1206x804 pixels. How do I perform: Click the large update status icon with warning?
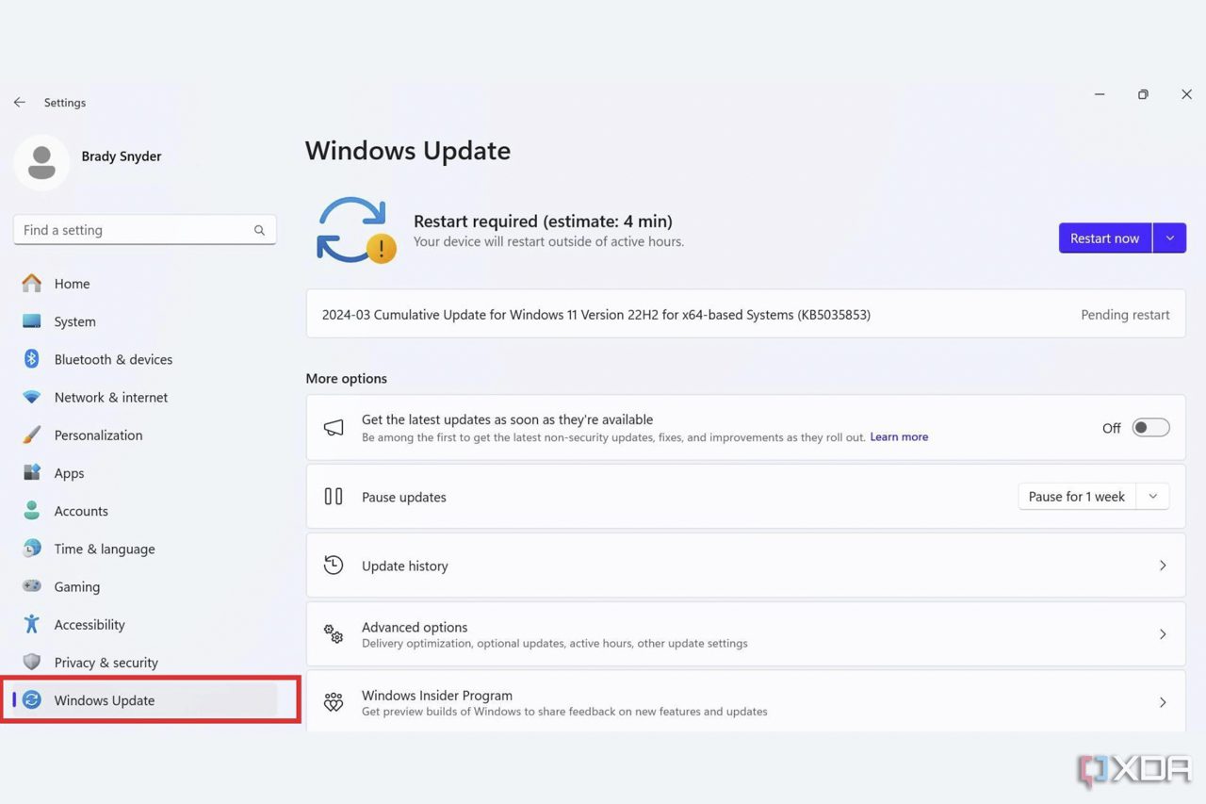[356, 230]
